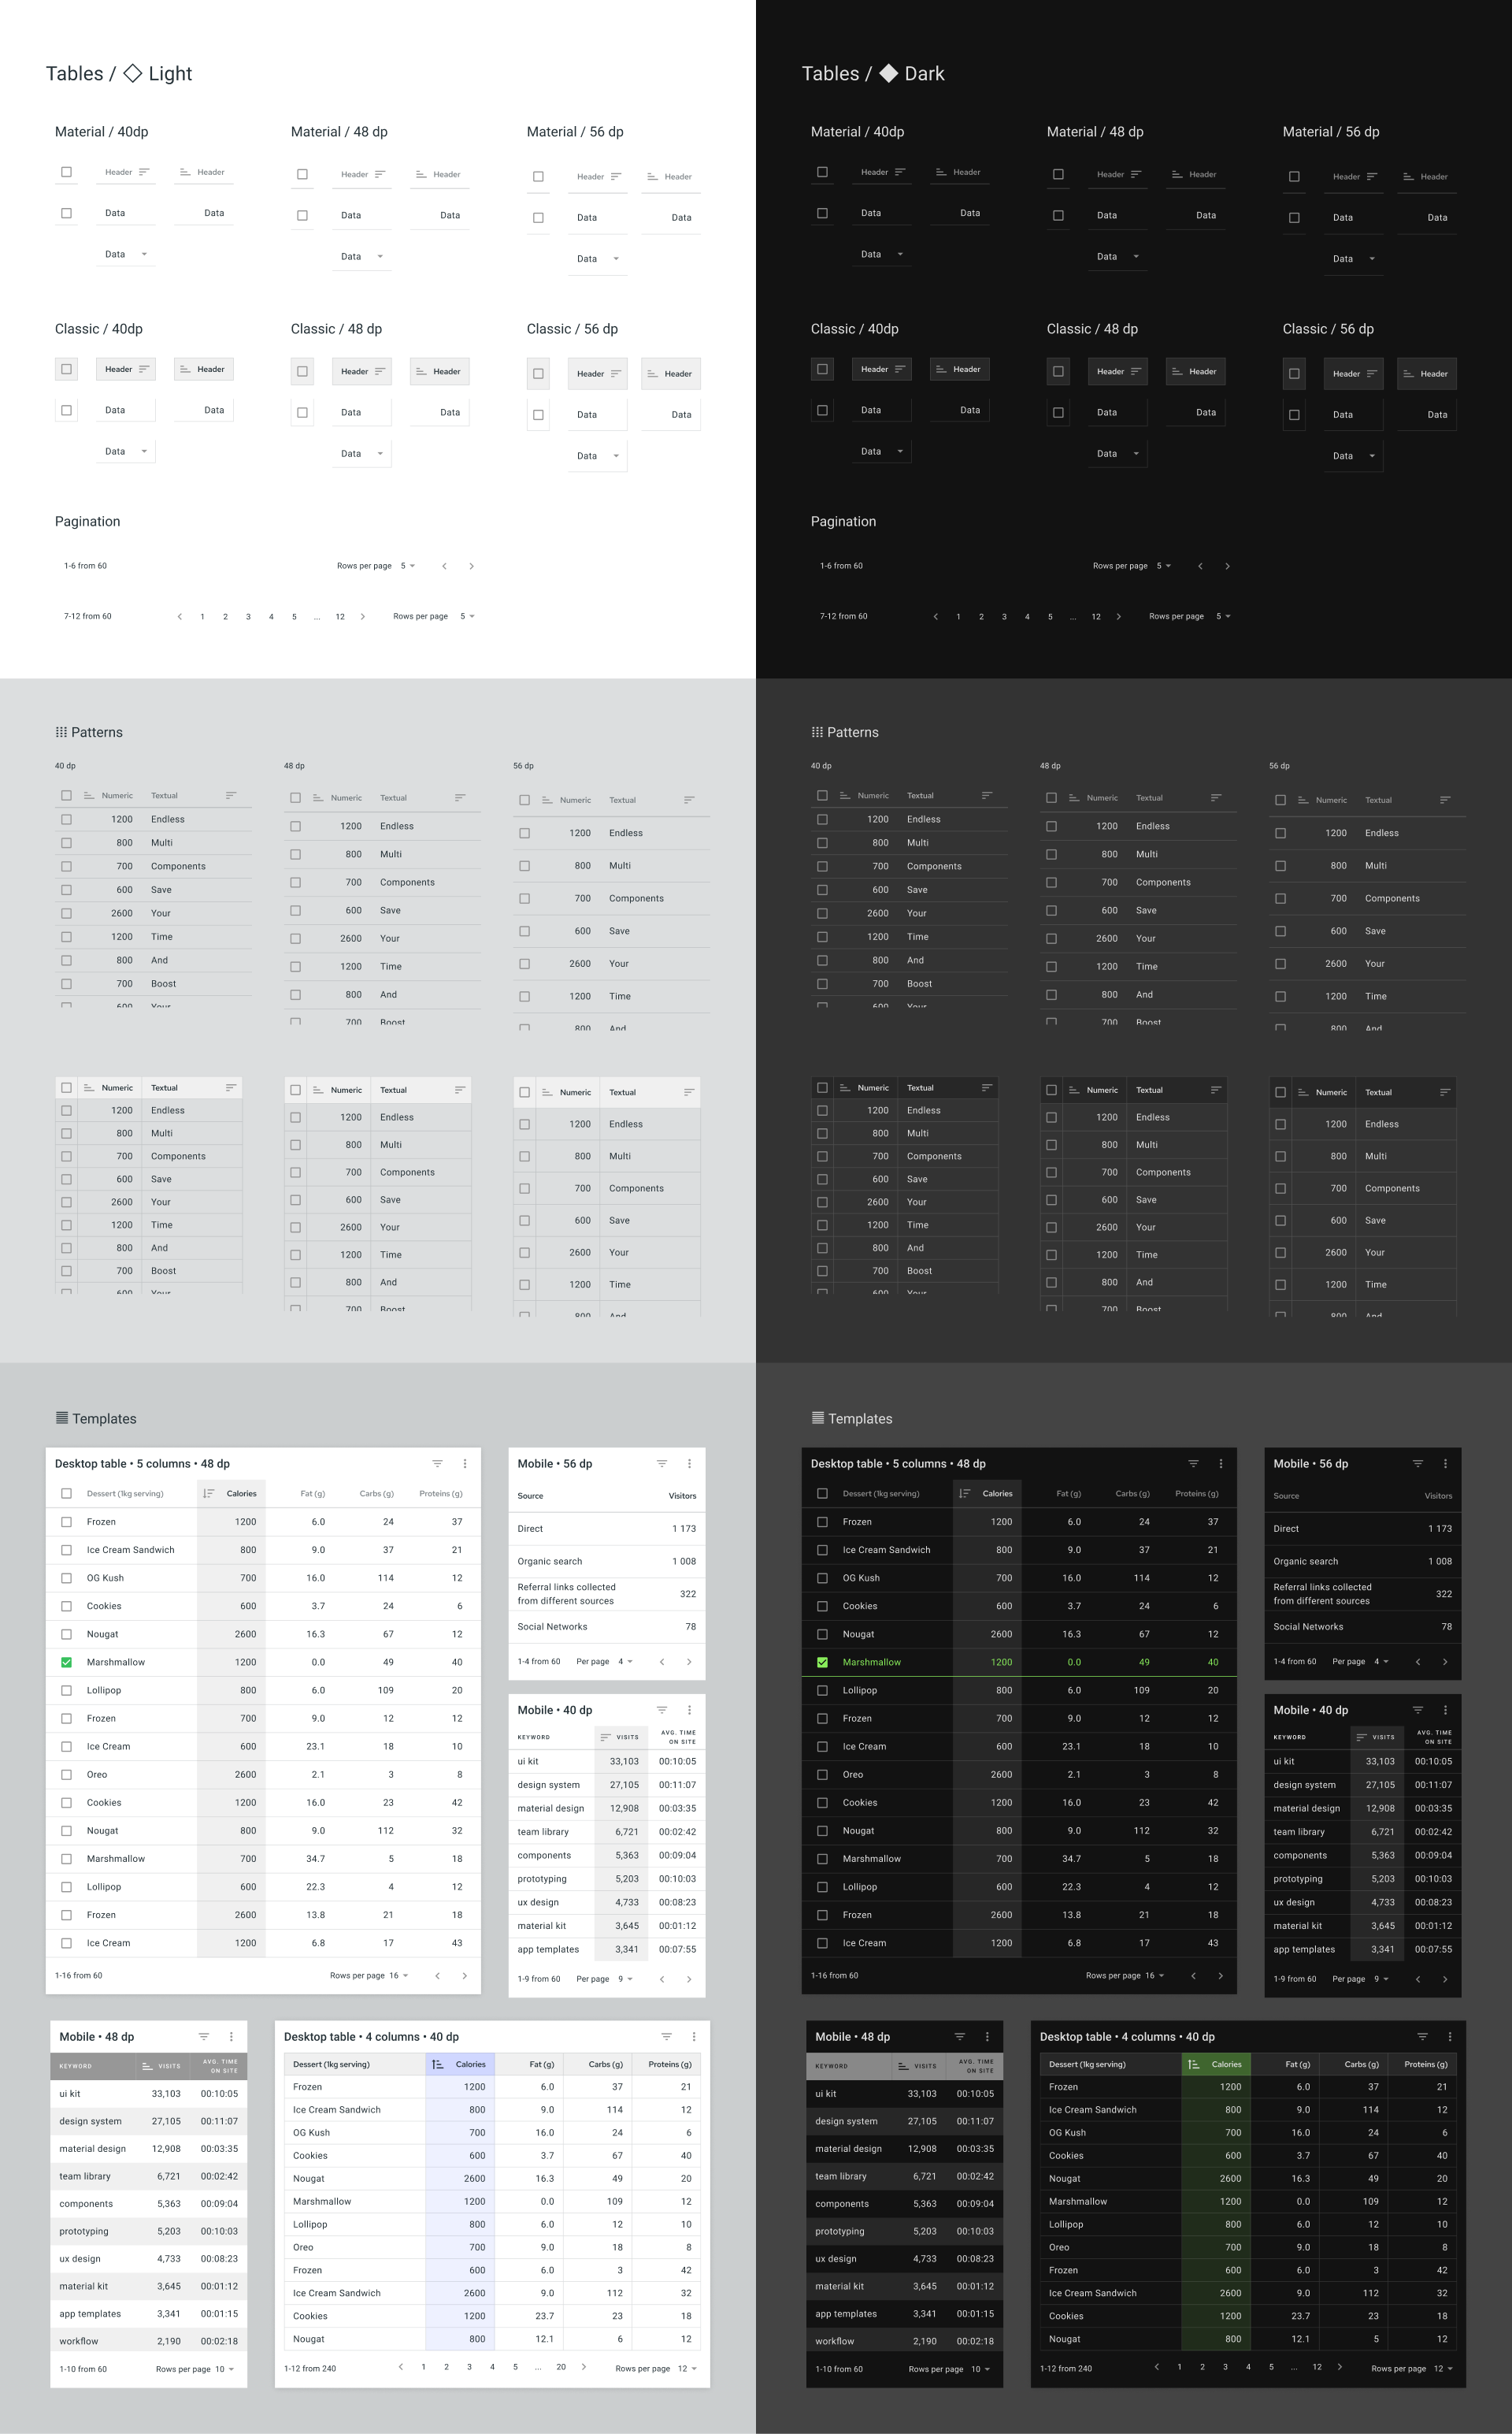Click the previous page arrow in dark pagination row
The width and height of the screenshot is (1512, 2434).
pos(936,616)
